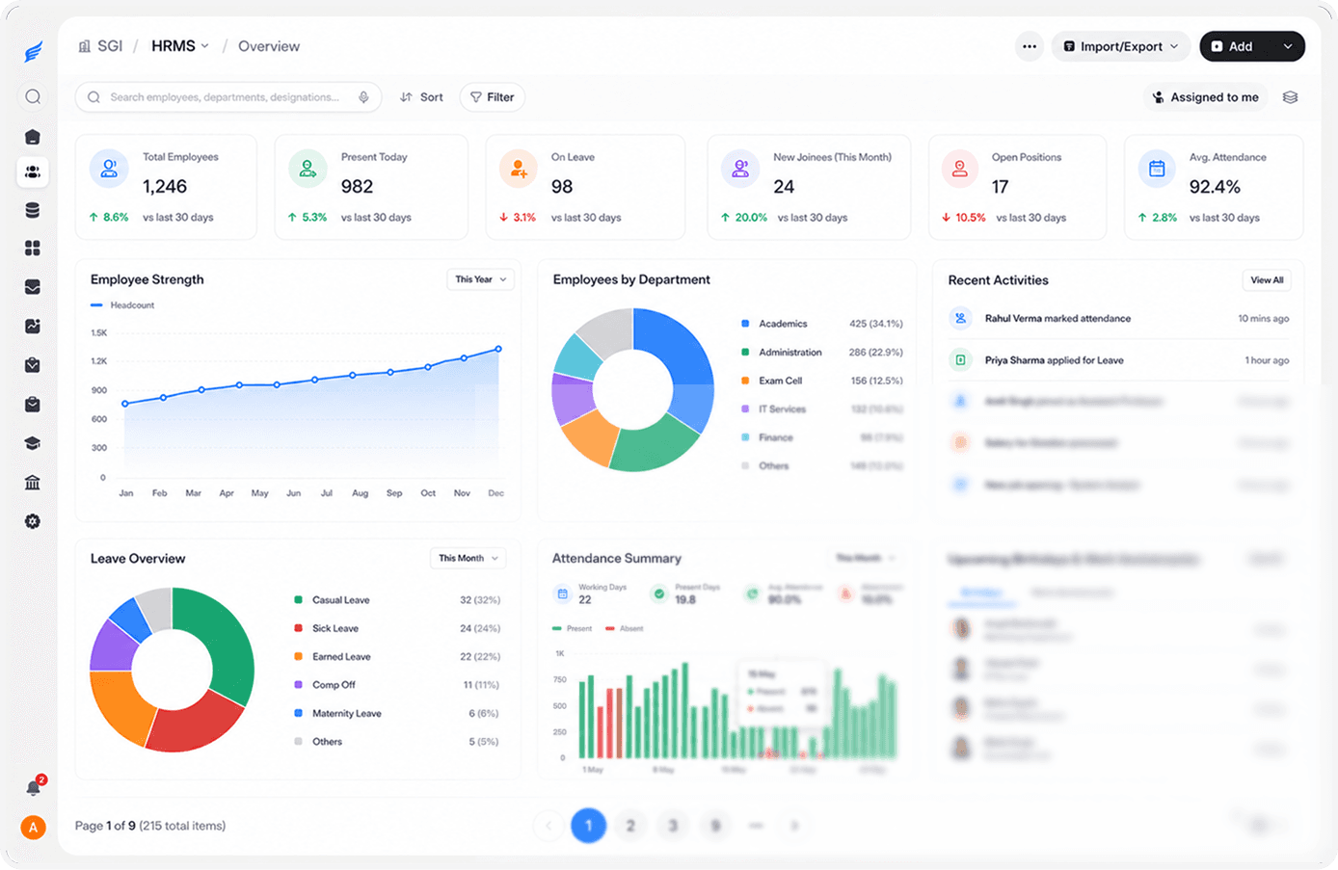Open the graduation cap icon in sidebar
Viewport: 1338px width, 870px height.
pos(33,443)
